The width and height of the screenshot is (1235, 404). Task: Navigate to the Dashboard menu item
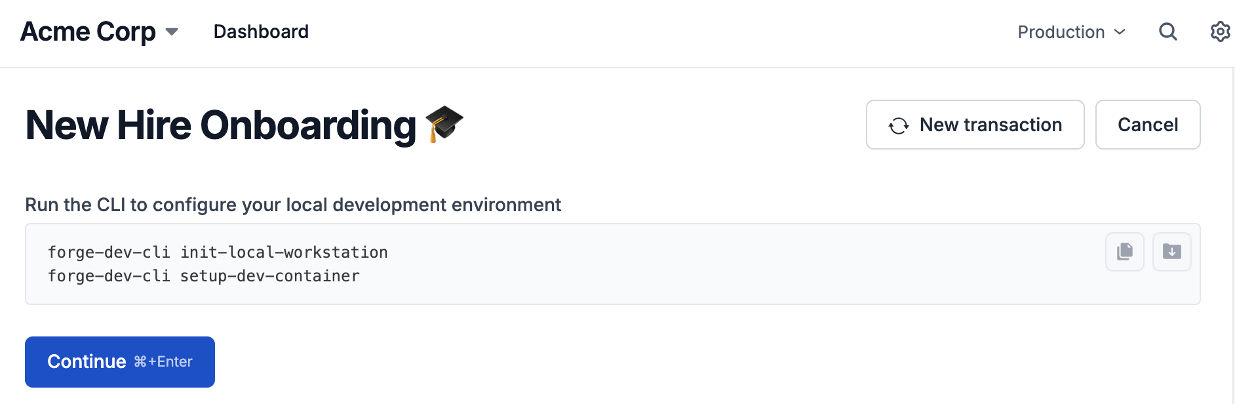[261, 31]
